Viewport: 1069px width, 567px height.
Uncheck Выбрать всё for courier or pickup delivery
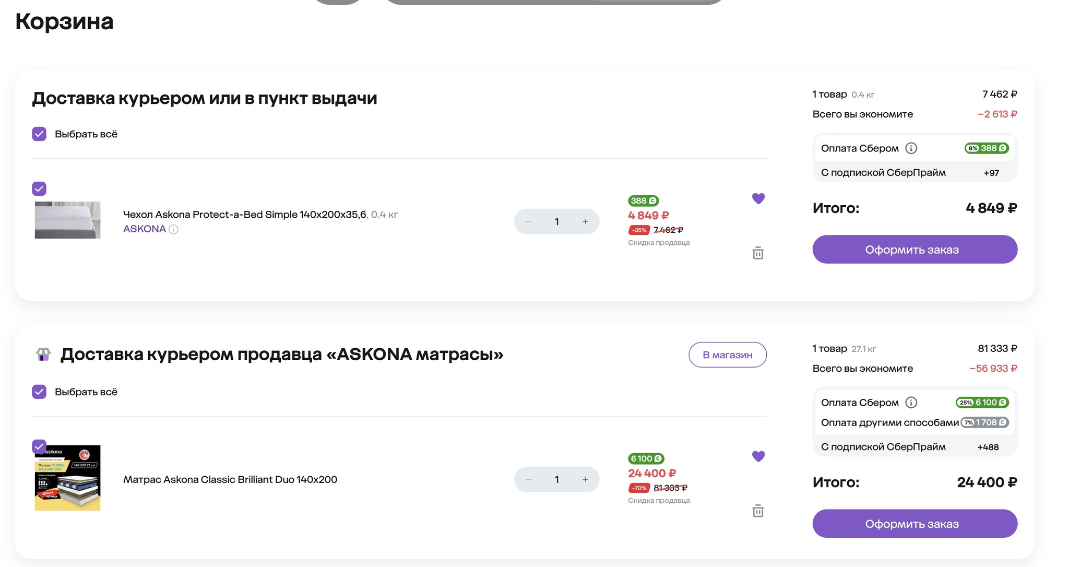click(x=39, y=134)
